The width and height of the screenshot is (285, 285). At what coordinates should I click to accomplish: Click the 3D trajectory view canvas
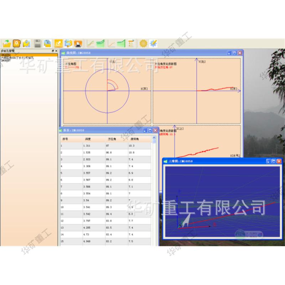[x=222, y=202]
